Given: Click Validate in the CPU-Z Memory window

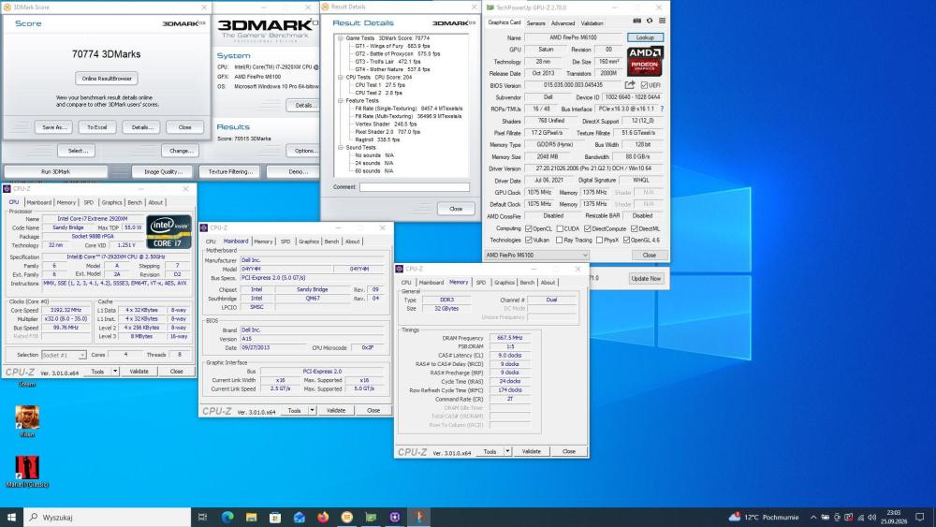Looking at the screenshot, I should coord(532,452).
